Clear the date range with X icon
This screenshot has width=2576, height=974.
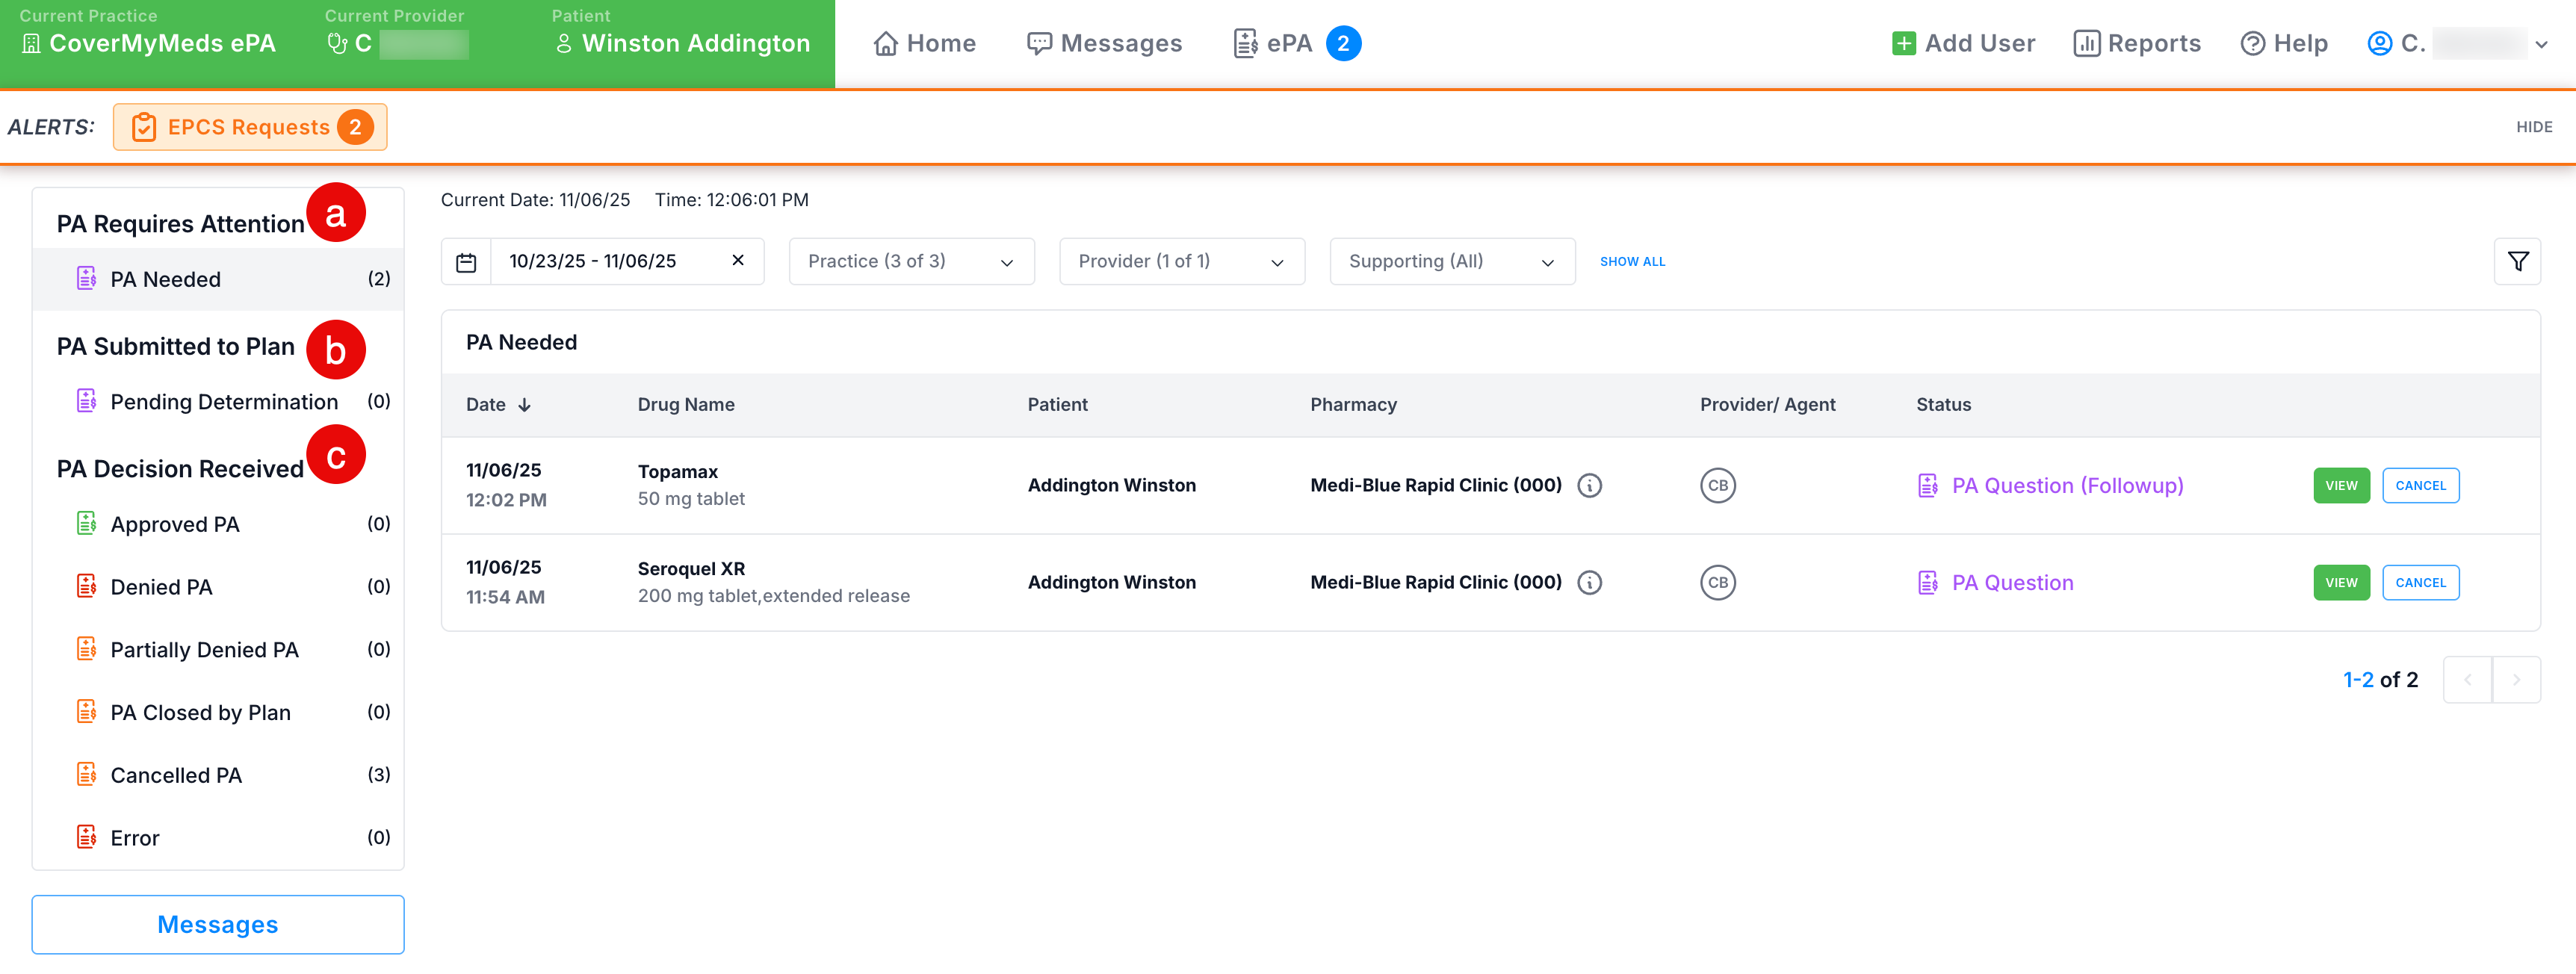click(738, 260)
